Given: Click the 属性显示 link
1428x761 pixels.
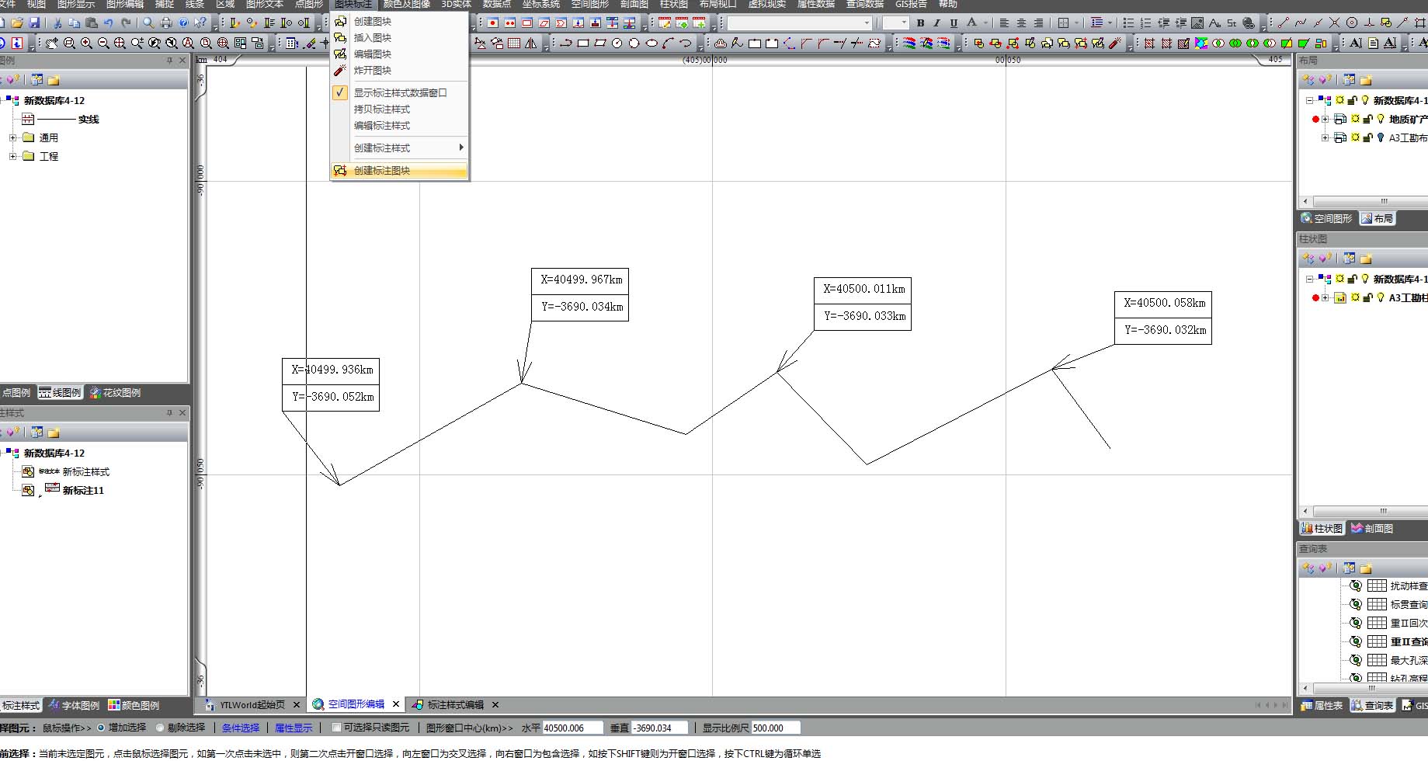Looking at the screenshot, I should (294, 728).
